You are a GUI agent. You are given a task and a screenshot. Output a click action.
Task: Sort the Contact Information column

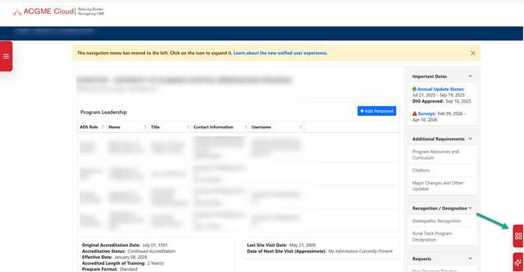pyautogui.click(x=246, y=127)
